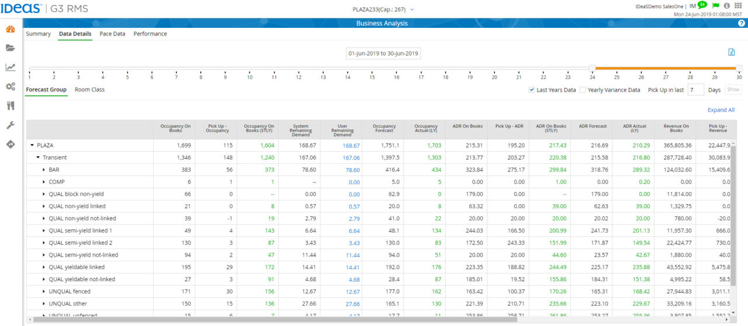Open the wrench tools sidebar icon

(10, 125)
